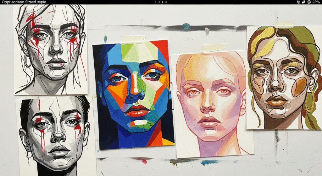The width and height of the screenshot is (322, 176).
Task: Open the colorful geometric cubist face painting
Action: (x=133, y=94)
